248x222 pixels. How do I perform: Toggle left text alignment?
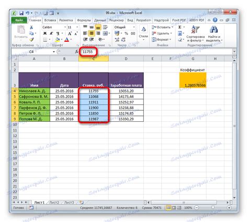coord(85,33)
